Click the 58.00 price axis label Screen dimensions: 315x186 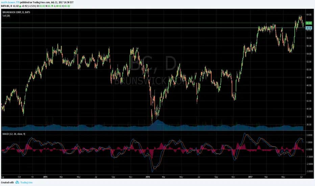(309, 38)
